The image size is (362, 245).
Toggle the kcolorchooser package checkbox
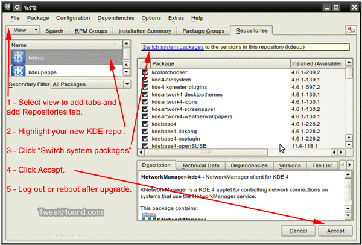(x=145, y=72)
